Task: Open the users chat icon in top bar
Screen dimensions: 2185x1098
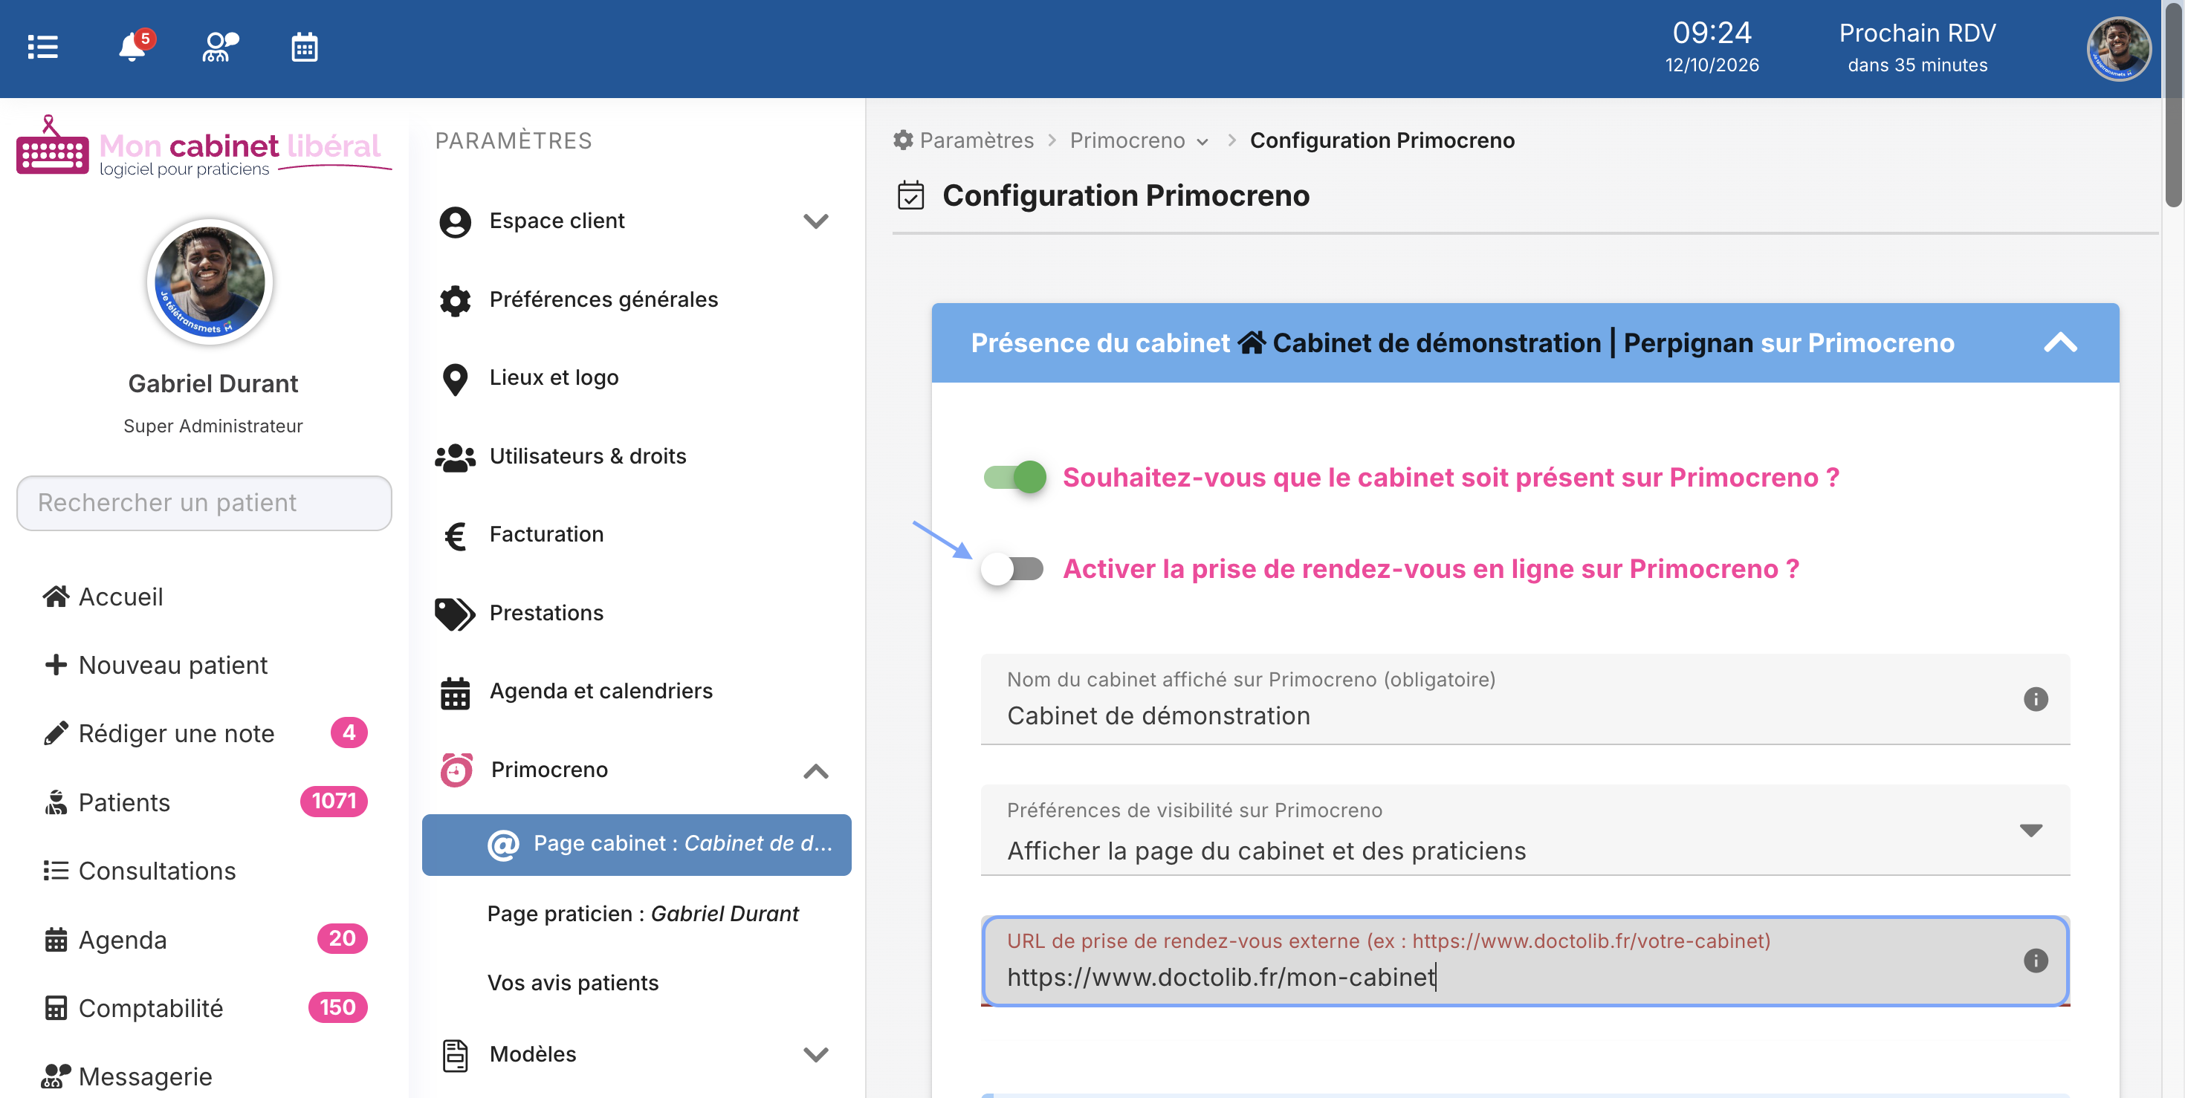Action: click(x=220, y=47)
